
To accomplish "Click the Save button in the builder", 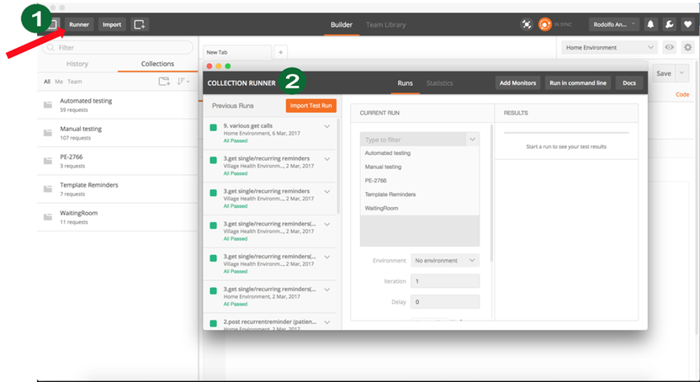I will tap(664, 74).
